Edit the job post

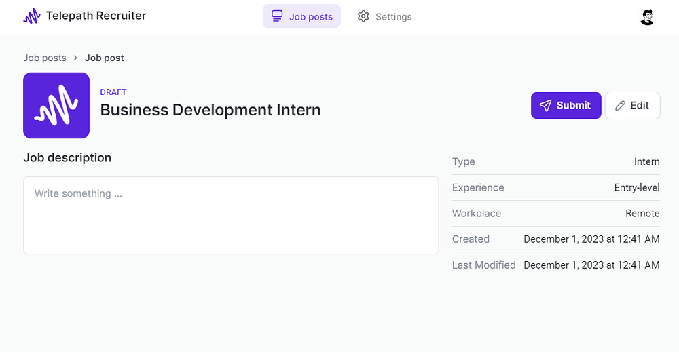[632, 105]
